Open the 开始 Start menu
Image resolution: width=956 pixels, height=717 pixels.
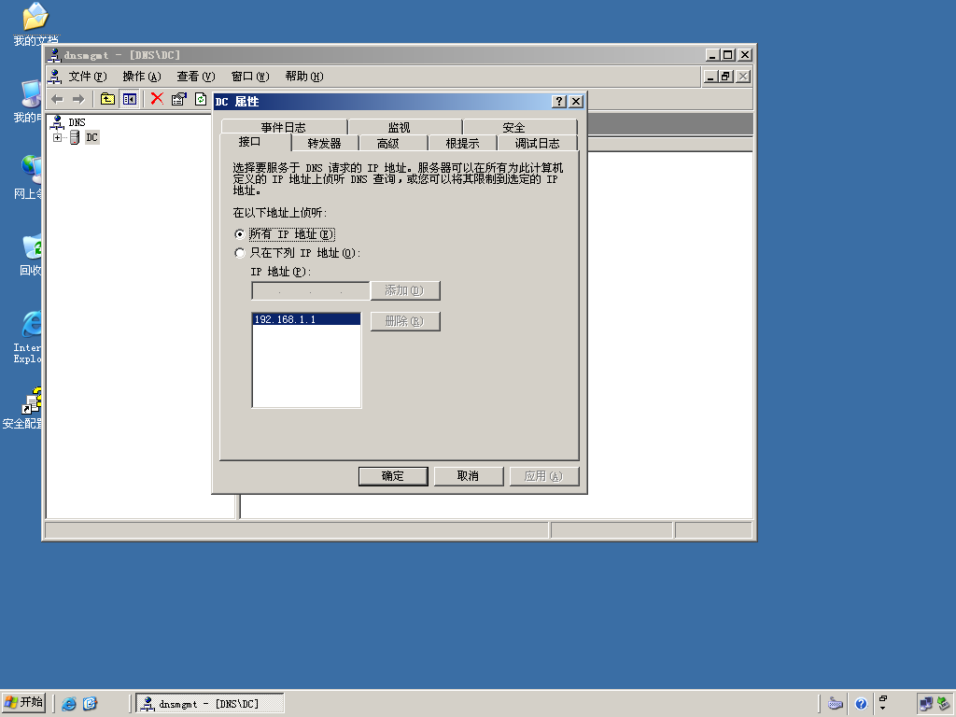pos(23,703)
